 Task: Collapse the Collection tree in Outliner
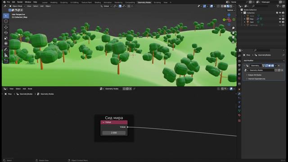242,13
